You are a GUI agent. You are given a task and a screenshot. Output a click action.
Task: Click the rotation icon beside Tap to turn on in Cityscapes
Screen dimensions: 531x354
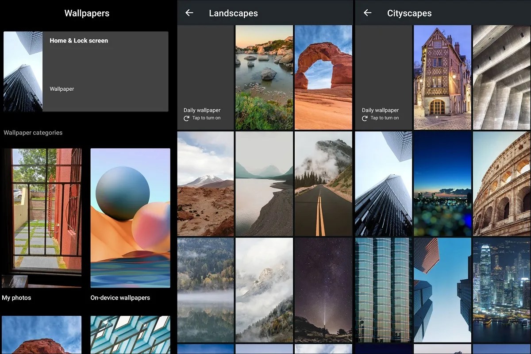tap(365, 118)
